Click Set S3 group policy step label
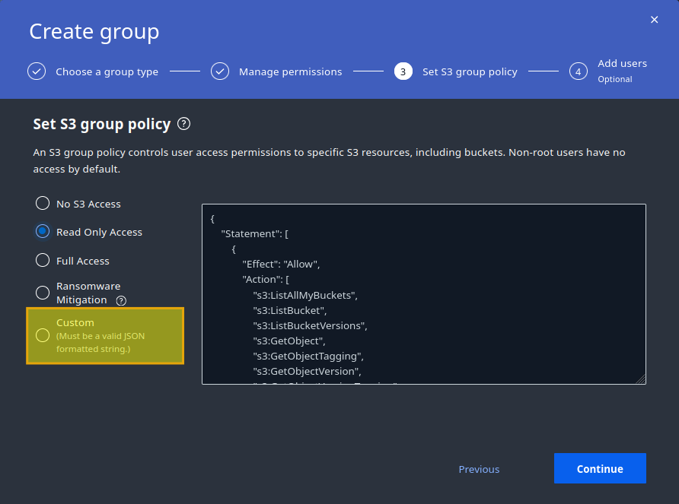This screenshot has width=679, height=504. click(x=470, y=71)
